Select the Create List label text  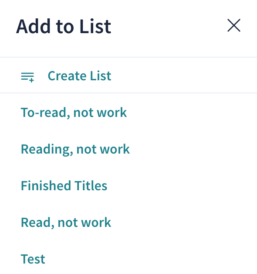(x=79, y=76)
